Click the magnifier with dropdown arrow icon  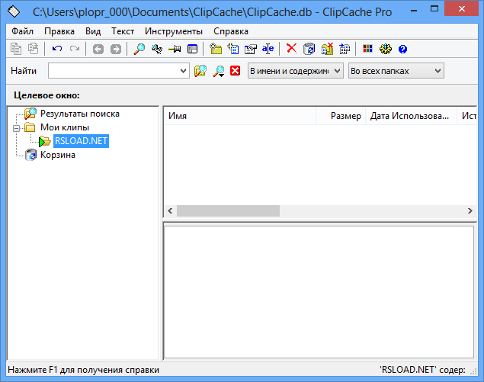click(219, 71)
